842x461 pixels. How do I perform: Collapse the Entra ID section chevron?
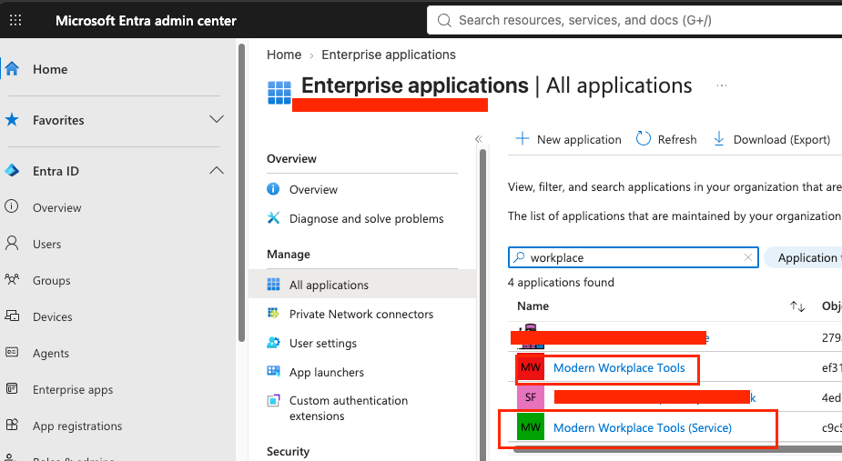click(x=217, y=170)
